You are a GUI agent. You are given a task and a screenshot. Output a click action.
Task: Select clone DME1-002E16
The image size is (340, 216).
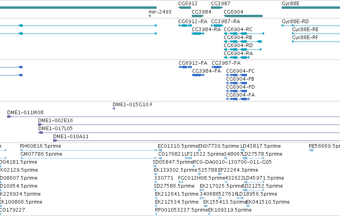(x=56, y=121)
